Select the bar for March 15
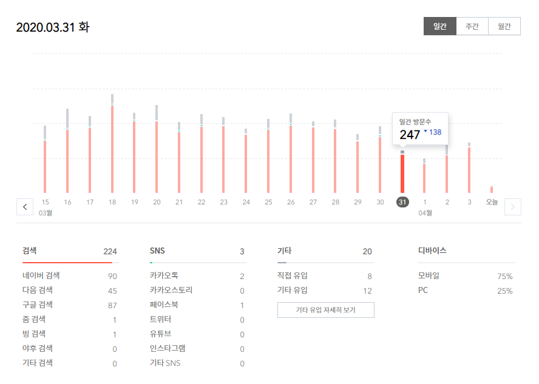539x384 pixels. [x=45, y=160]
